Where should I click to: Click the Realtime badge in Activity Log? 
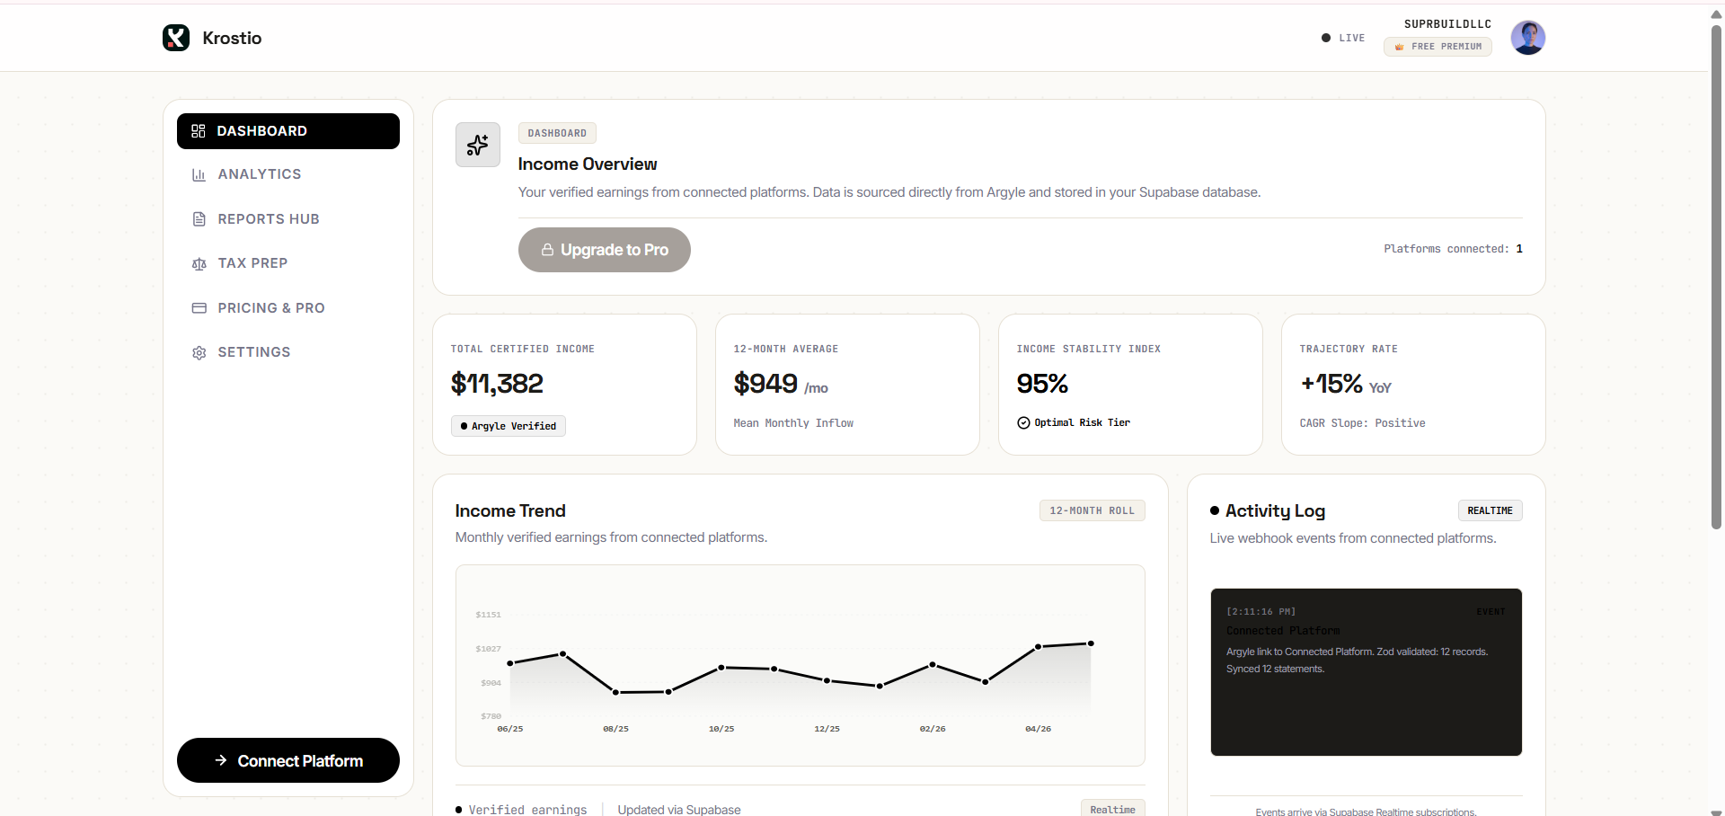pyautogui.click(x=1490, y=510)
